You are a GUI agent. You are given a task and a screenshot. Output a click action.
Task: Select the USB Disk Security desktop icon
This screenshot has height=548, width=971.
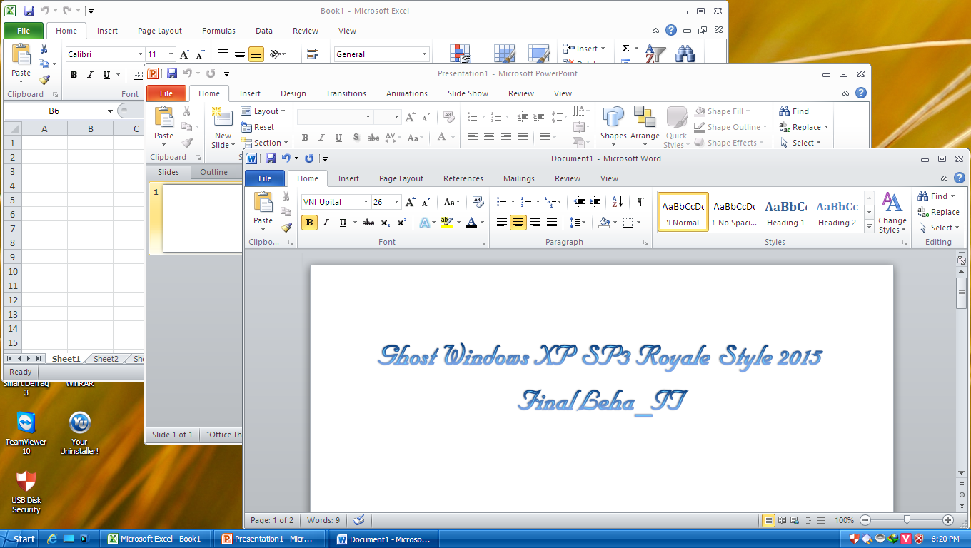[26, 482]
